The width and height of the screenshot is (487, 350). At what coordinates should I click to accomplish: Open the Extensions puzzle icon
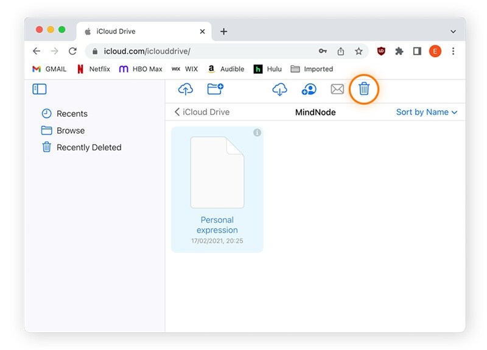[399, 51]
